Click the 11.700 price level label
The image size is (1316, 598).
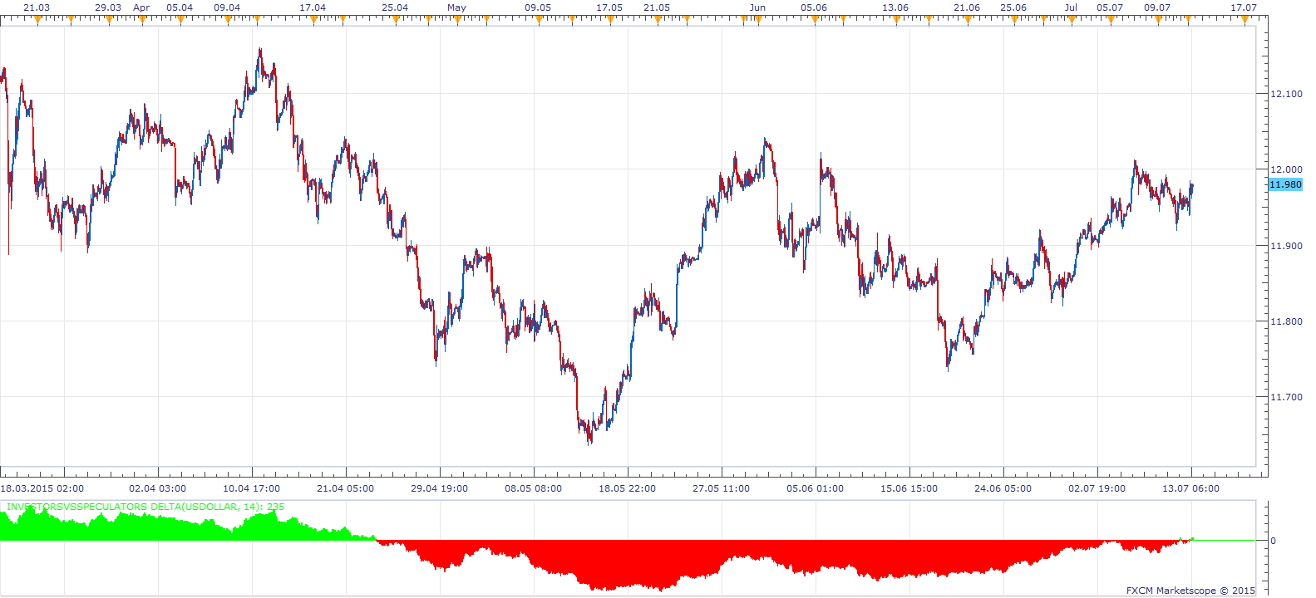(x=1286, y=397)
